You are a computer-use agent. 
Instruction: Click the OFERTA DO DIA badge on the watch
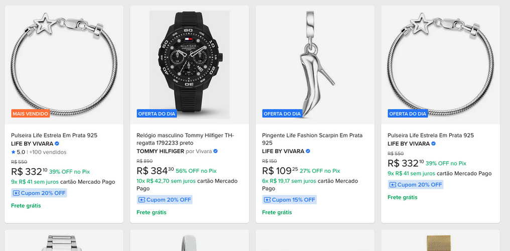point(157,114)
